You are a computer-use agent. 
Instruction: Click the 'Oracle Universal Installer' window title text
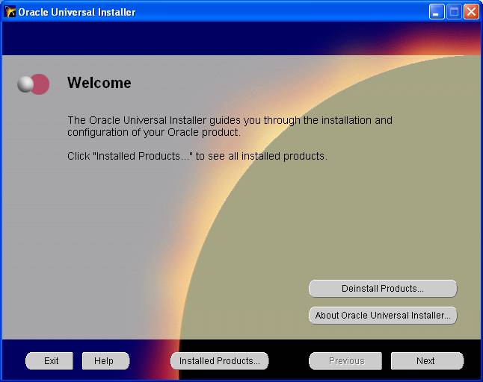click(x=77, y=12)
